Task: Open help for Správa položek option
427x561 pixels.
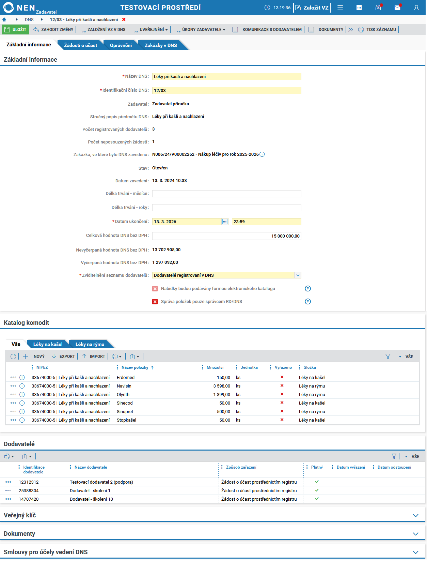Action: tap(308, 302)
